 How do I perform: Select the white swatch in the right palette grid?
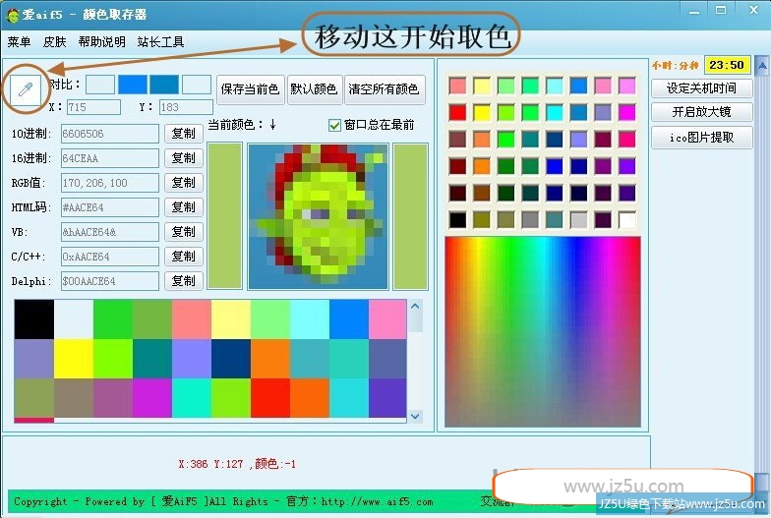point(627,220)
